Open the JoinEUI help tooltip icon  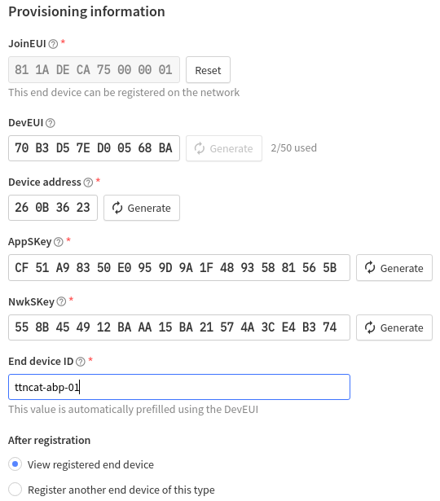tap(53, 44)
